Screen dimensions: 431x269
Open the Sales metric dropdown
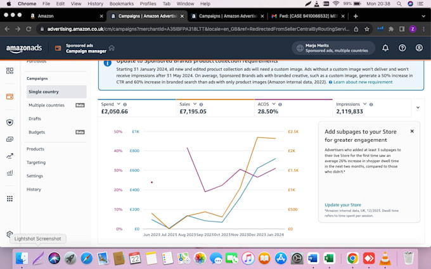click(x=195, y=104)
